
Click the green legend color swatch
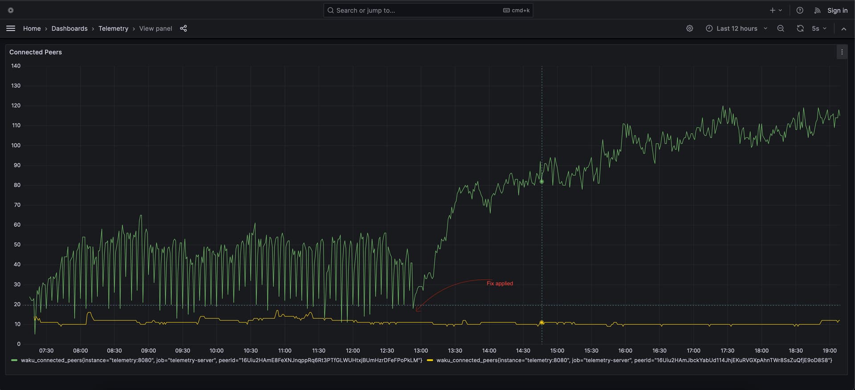14,360
